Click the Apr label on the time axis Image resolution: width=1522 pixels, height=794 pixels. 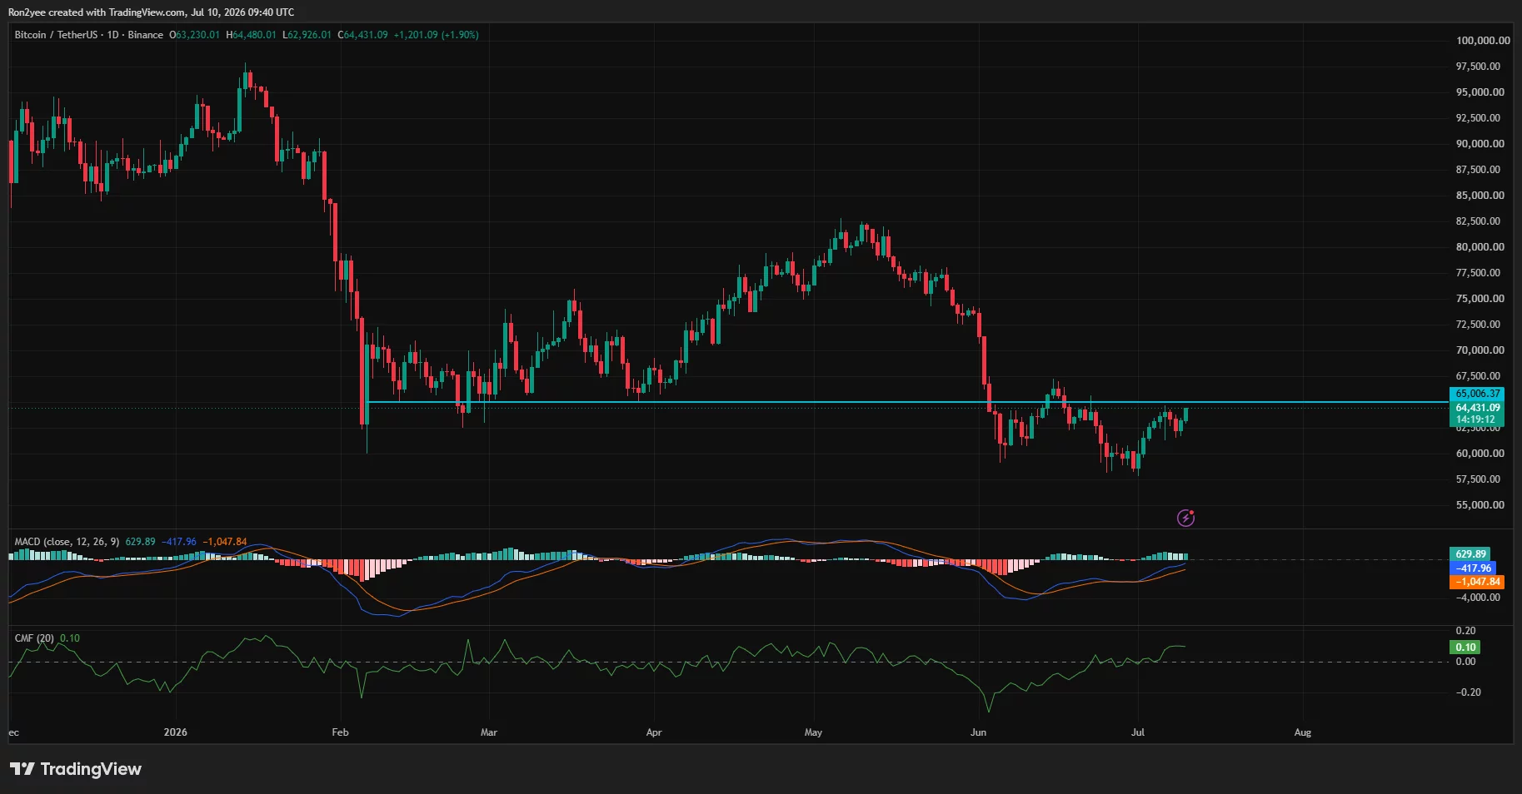[654, 732]
